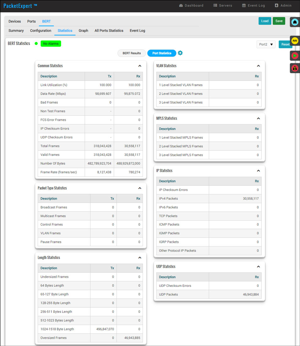Viewport: 300px width, 346px height.
Task: Click the FCS Error Frames row label
Action: coord(53,120)
